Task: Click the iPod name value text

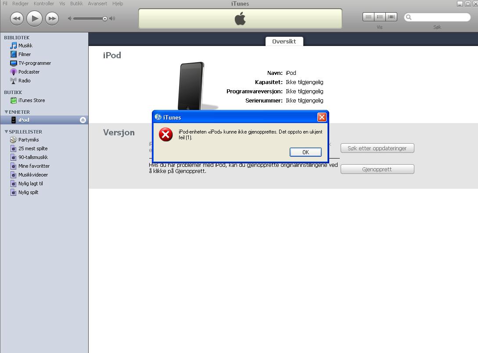Action: click(291, 73)
